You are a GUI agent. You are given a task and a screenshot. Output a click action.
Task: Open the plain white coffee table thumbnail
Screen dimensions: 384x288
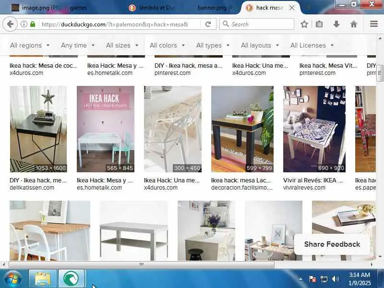[134, 231]
